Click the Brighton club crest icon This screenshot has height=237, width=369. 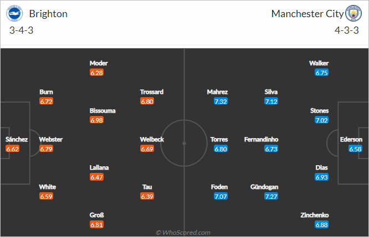[x=14, y=13]
